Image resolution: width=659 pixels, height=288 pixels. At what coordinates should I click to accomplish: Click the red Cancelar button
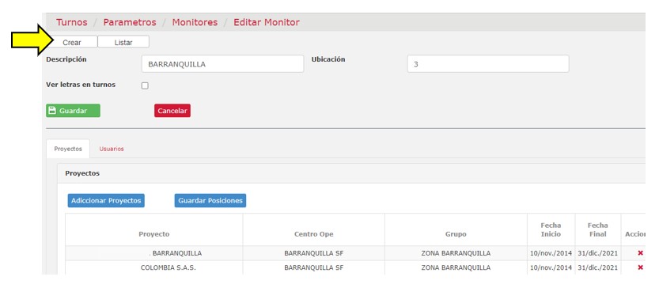tap(172, 111)
